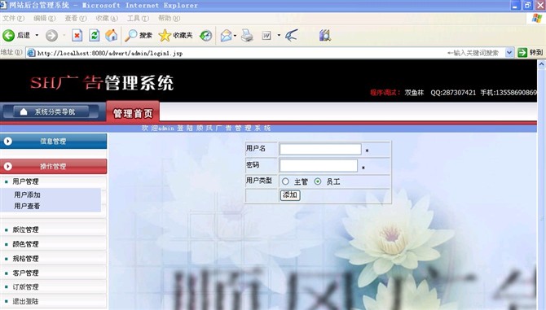The width and height of the screenshot is (546, 310).
Task: Click the 转到 label
Action: point(536,52)
